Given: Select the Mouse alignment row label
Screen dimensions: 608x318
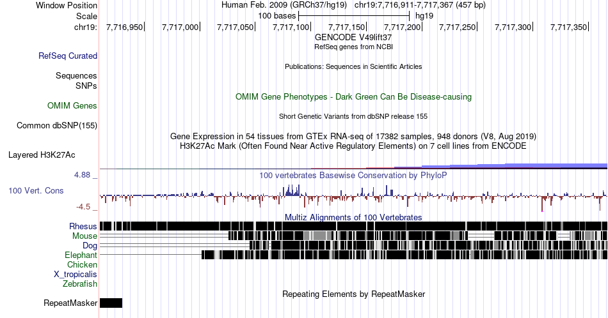Looking at the screenshot, I should 84,236.
